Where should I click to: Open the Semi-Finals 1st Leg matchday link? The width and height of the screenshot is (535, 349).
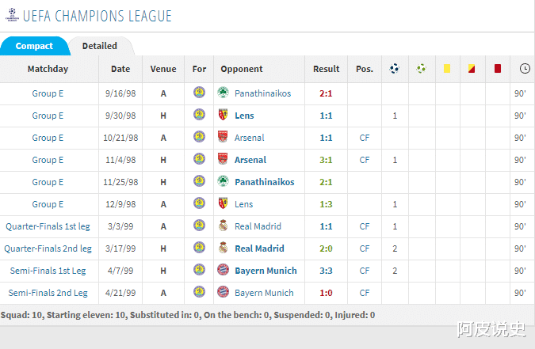(48, 271)
